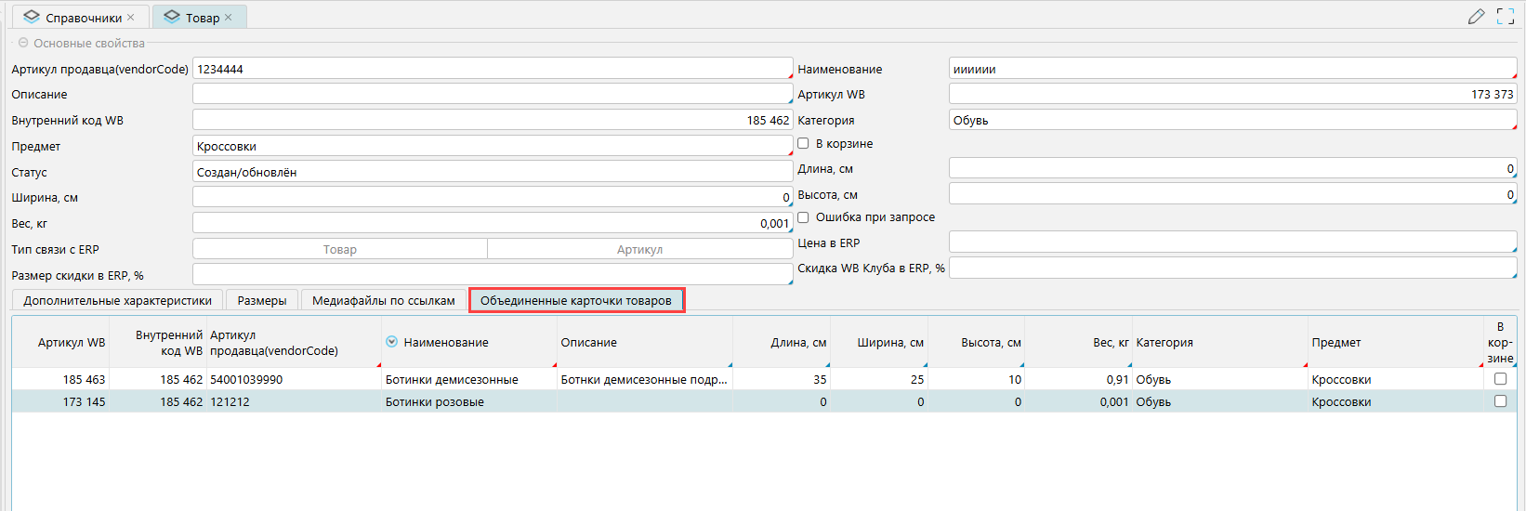Click the Описание input field

tap(492, 95)
